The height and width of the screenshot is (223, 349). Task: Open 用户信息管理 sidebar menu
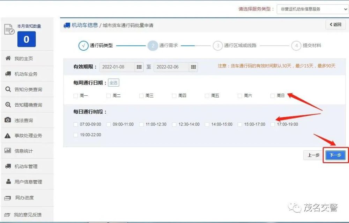point(27,181)
